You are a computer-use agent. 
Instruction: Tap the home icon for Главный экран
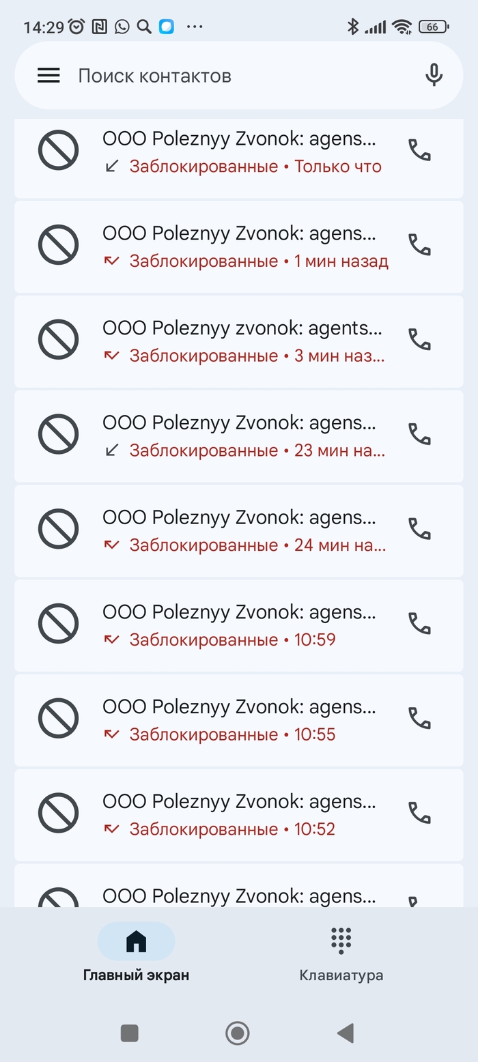pyautogui.click(x=137, y=941)
